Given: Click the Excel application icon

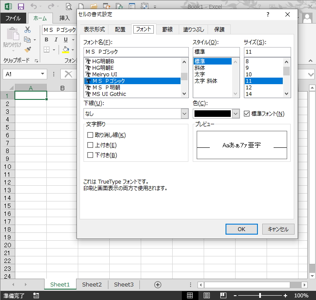Looking at the screenshot, I should [x=8, y=7].
